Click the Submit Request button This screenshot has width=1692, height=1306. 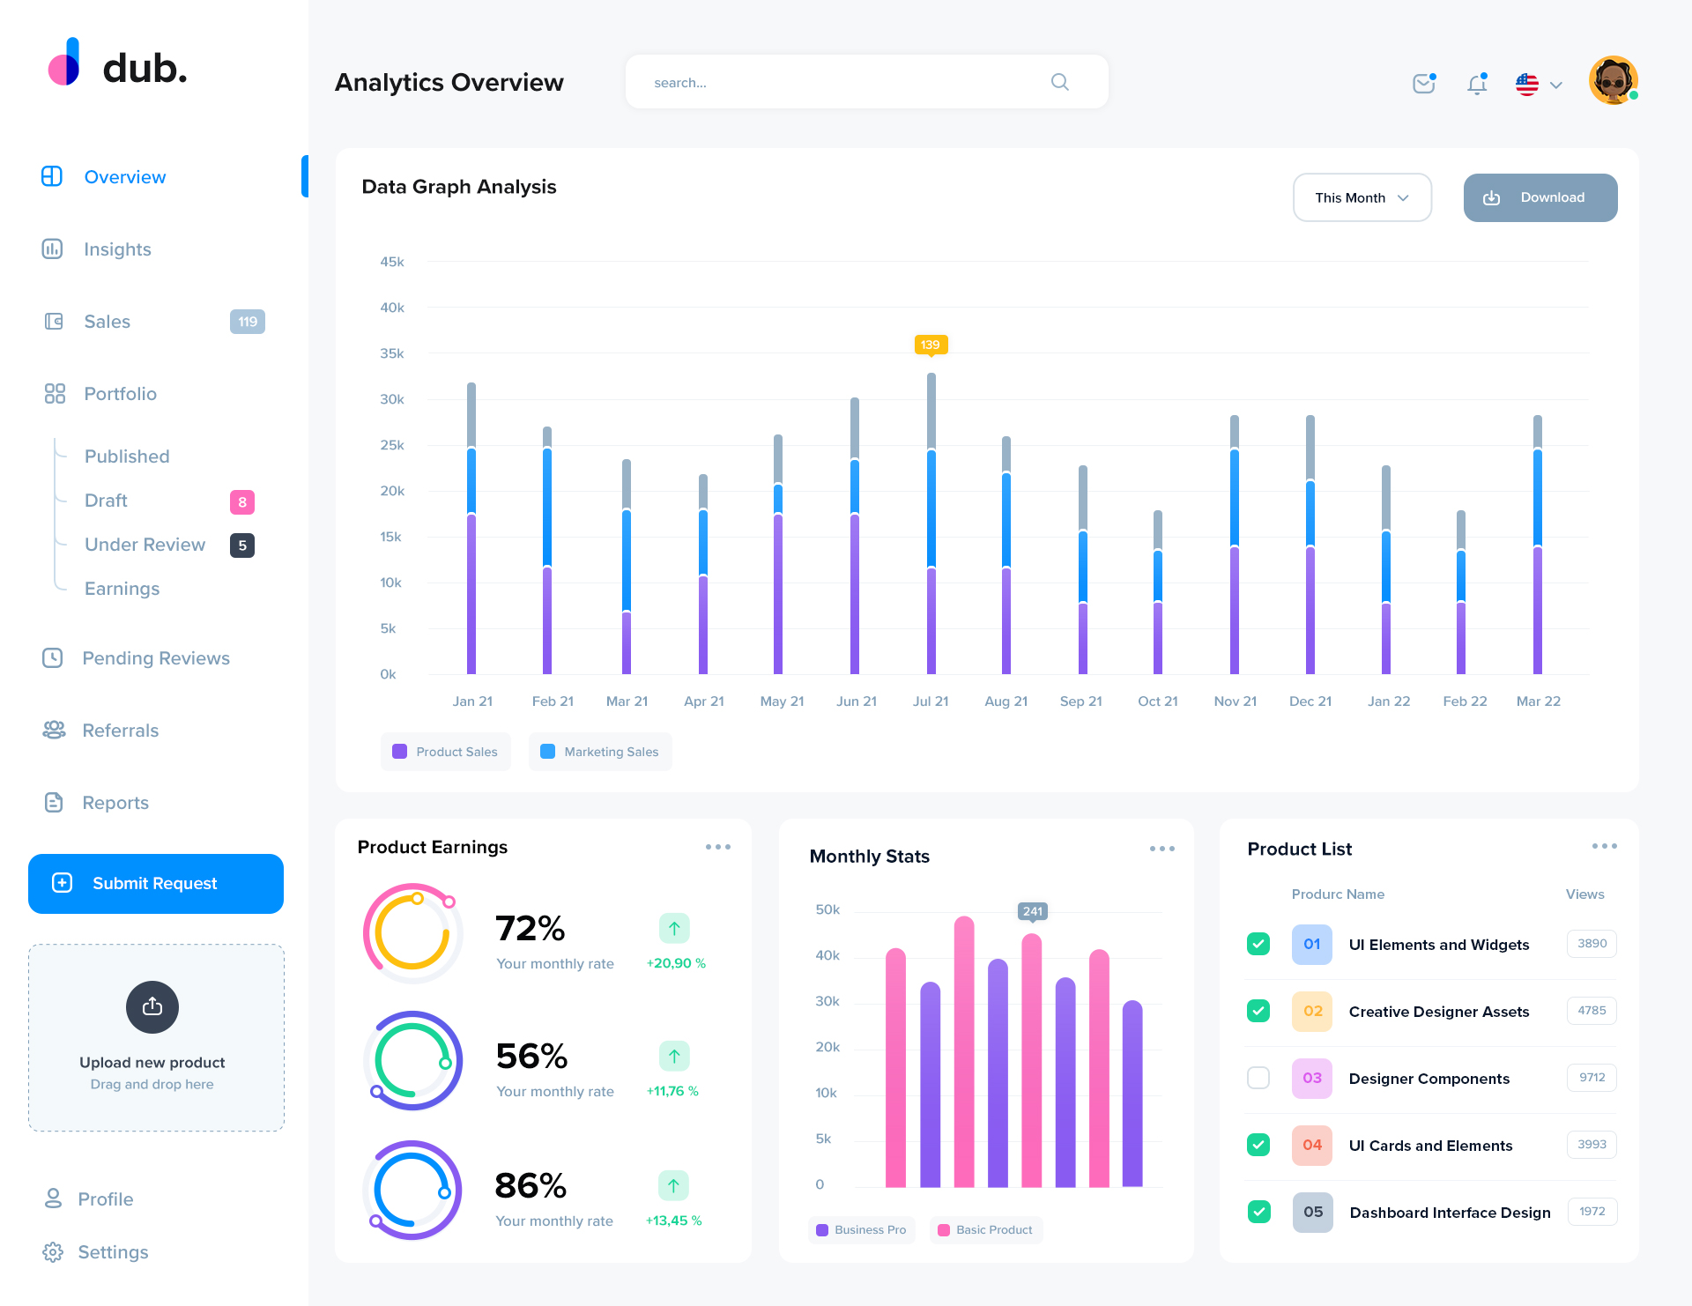tap(156, 883)
